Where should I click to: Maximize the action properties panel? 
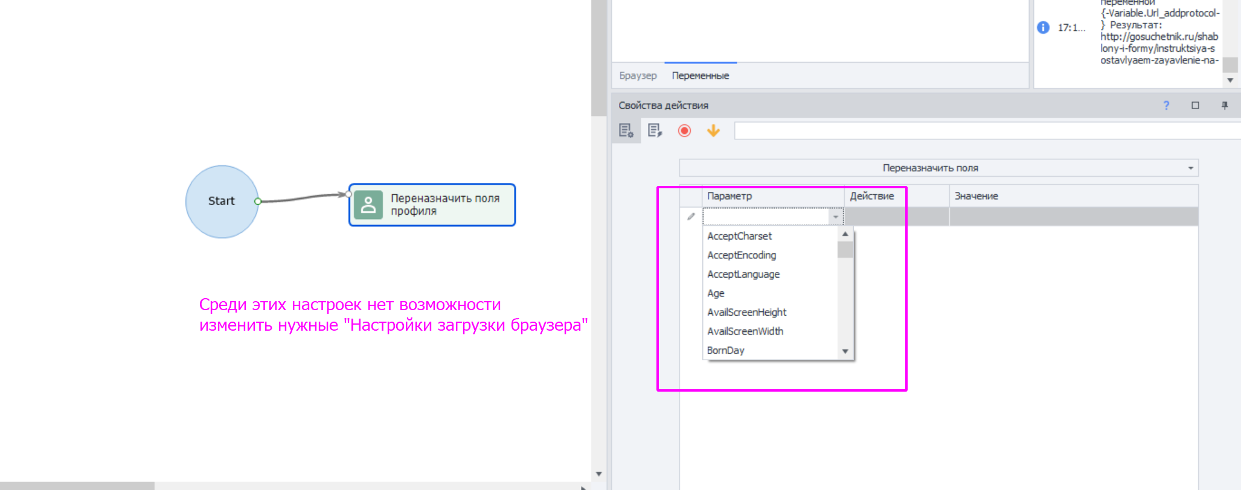click(x=1195, y=105)
